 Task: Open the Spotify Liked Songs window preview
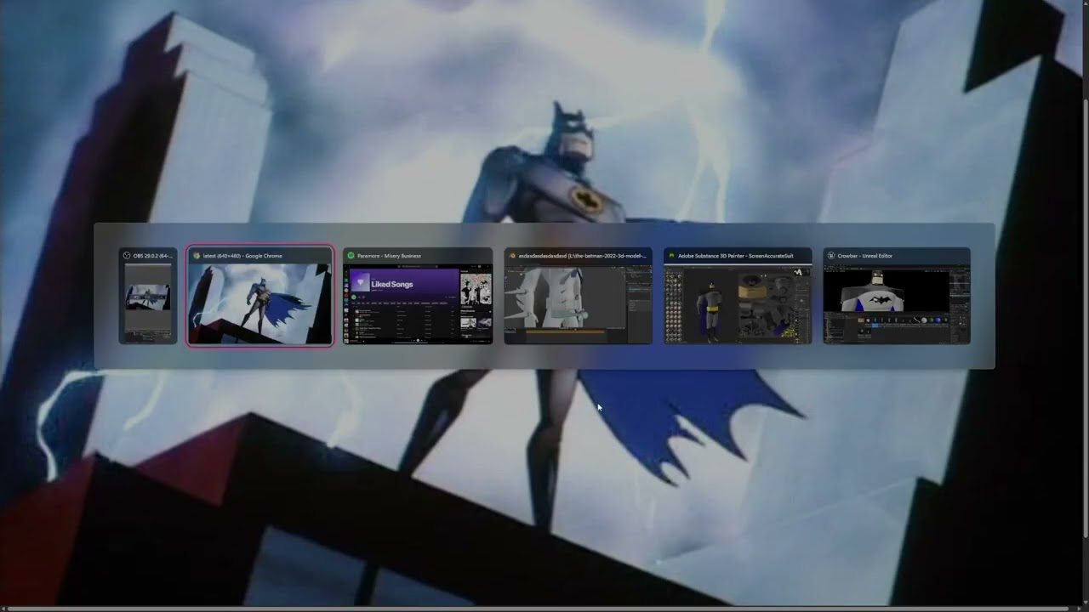tap(418, 296)
